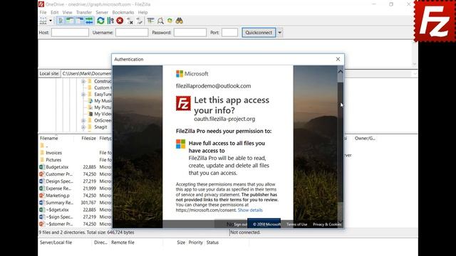Screen dimensions: 456x256
Task: Select the My Music tree folder
Action: tap(100, 101)
